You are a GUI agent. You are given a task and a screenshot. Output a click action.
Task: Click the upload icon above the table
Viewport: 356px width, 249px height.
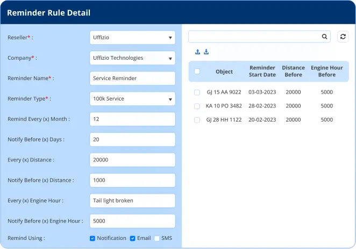197,52
